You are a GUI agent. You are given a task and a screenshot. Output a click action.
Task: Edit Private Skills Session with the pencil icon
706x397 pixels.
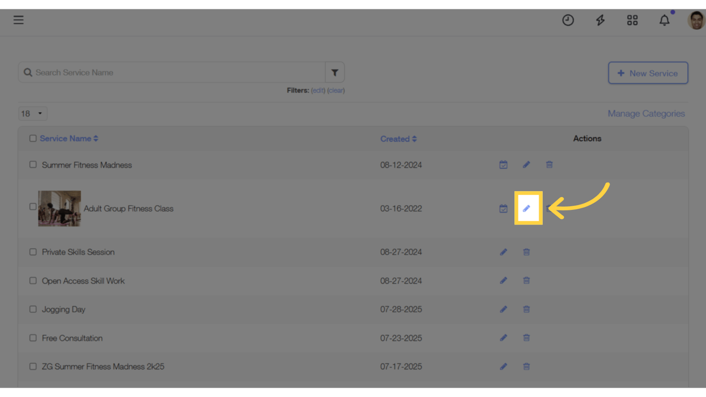pos(503,252)
